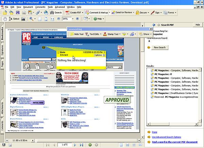This screenshot has width=204, height=148.
Task: Close the yellow note popup
Action: (104, 52)
